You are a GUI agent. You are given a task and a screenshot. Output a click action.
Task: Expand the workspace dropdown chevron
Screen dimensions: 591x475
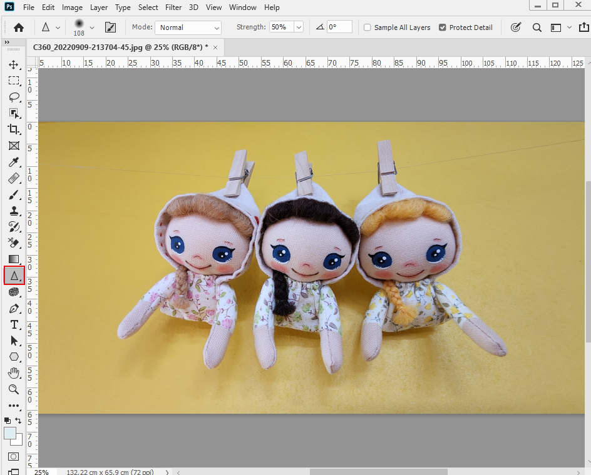tap(569, 27)
